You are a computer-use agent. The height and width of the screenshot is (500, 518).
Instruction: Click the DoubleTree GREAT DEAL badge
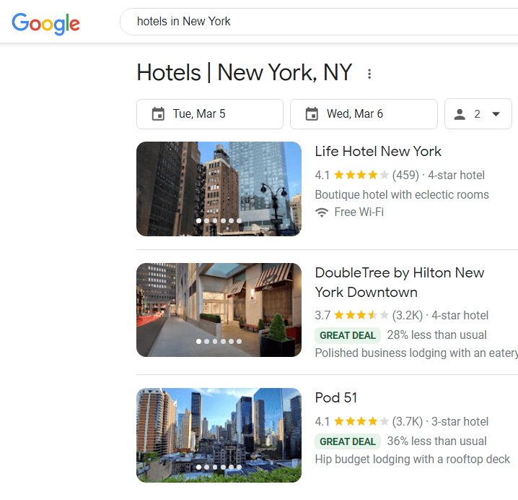pyautogui.click(x=348, y=335)
